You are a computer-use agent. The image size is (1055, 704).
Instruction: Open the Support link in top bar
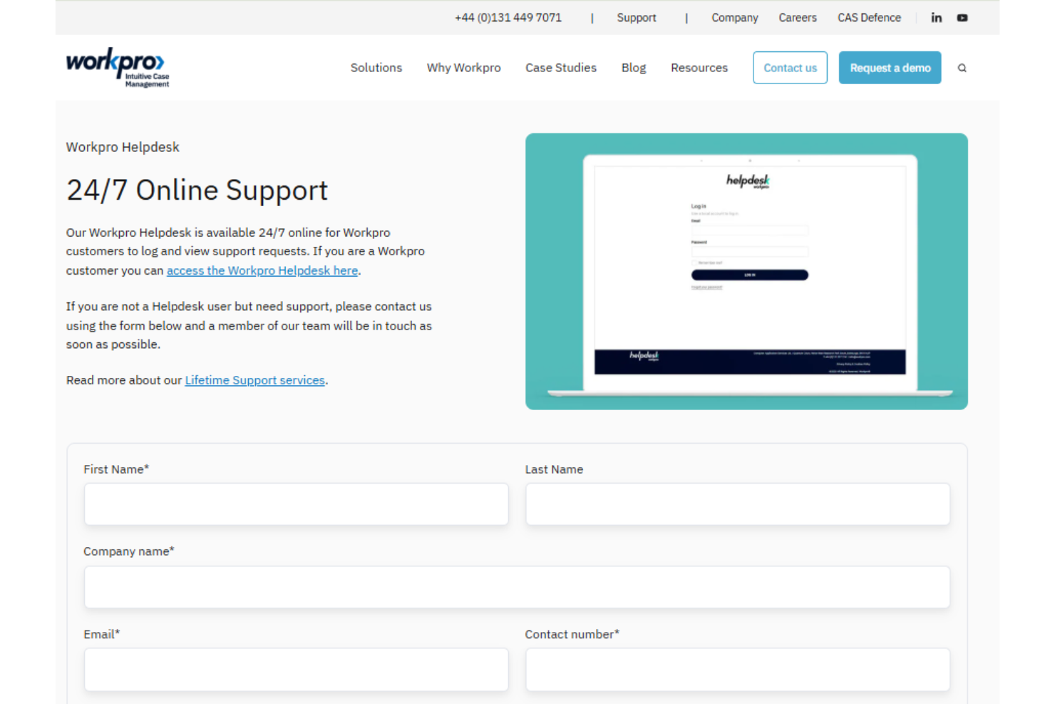pyautogui.click(x=637, y=18)
